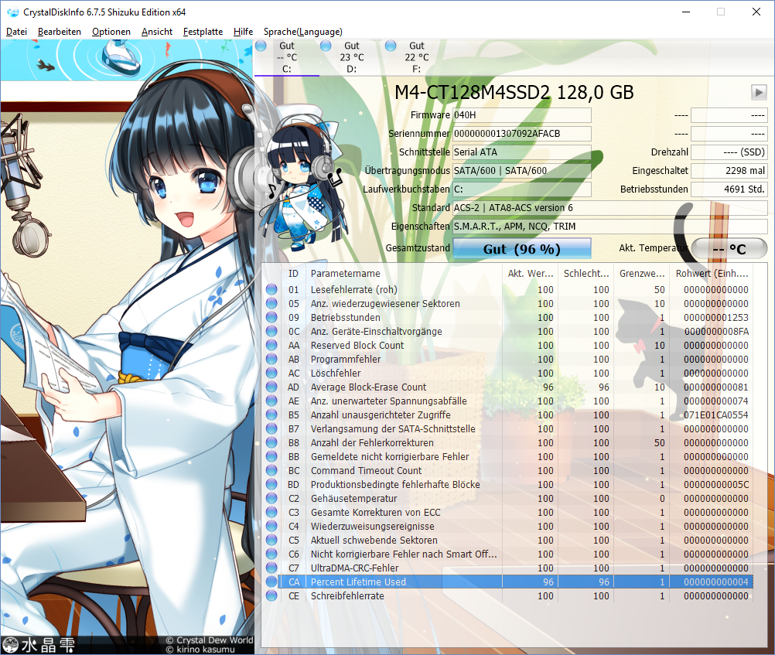Click status orb of UltraDMA-CRC-Fehler row
This screenshot has height=655, width=775.
271,568
